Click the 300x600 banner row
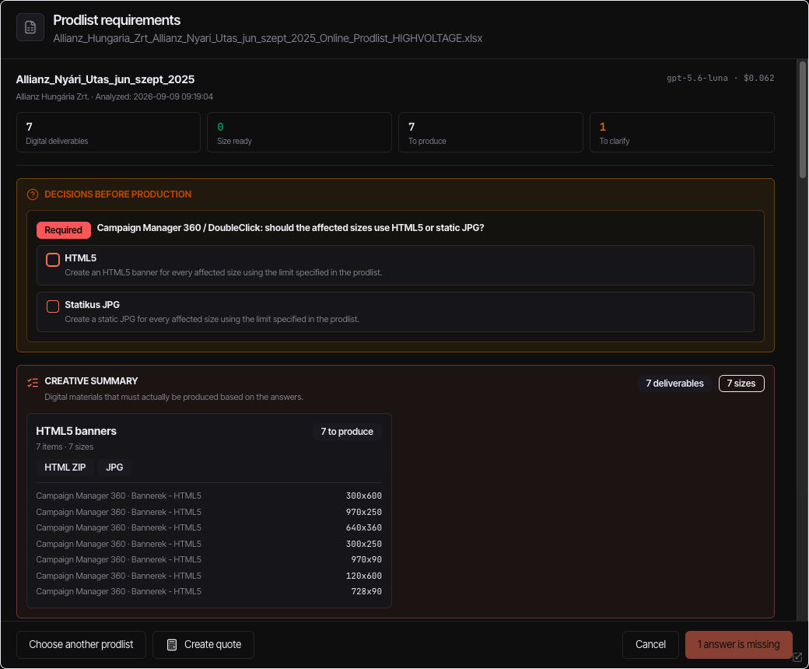This screenshot has height=669, width=809. [209, 496]
